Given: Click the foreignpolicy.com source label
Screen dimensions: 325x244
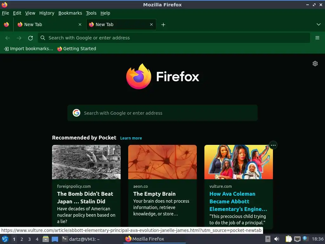Looking at the screenshot, I should point(74,186).
